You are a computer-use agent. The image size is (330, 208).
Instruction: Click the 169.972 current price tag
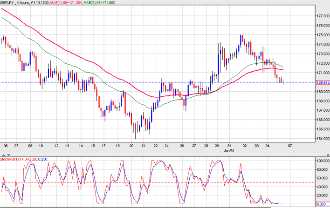[x=323, y=82]
